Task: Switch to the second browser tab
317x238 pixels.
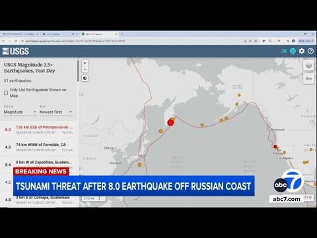Action: point(60,34)
